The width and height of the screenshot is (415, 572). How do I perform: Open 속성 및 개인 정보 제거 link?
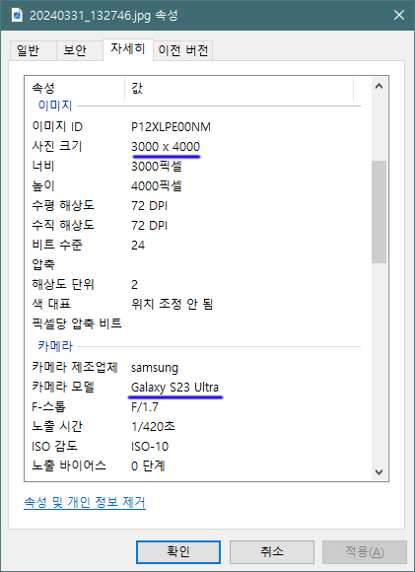[x=85, y=502]
